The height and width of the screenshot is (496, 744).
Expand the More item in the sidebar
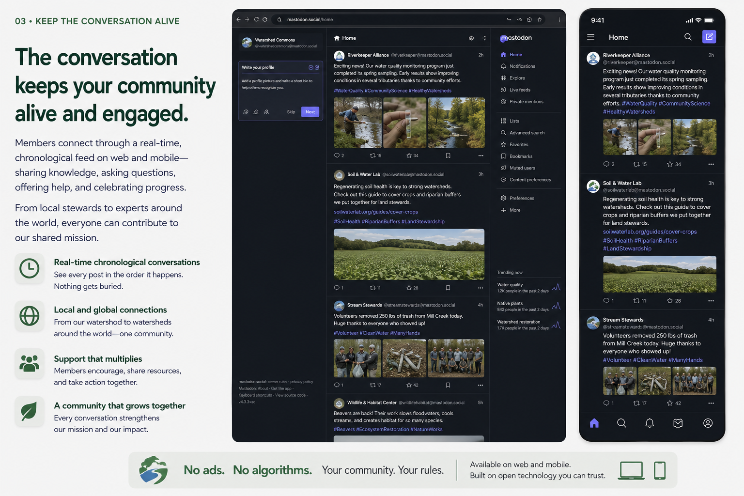click(x=511, y=210)
